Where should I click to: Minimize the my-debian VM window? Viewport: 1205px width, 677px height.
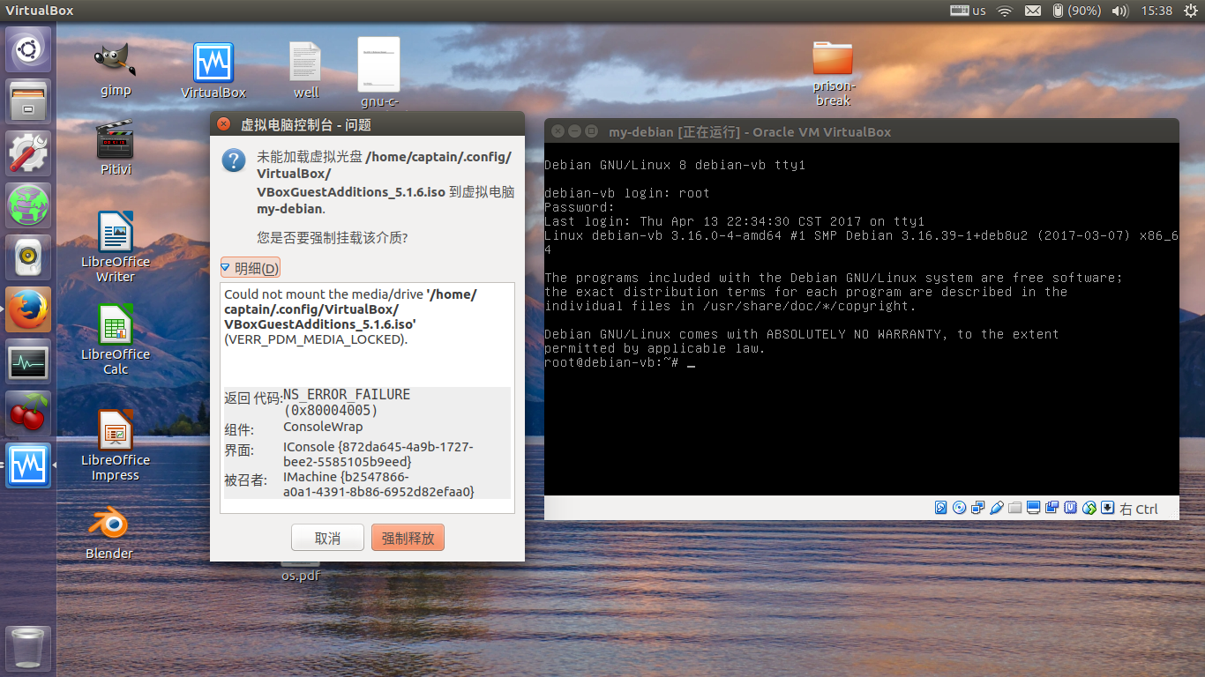pyautogui.click(x=574, y=131)
